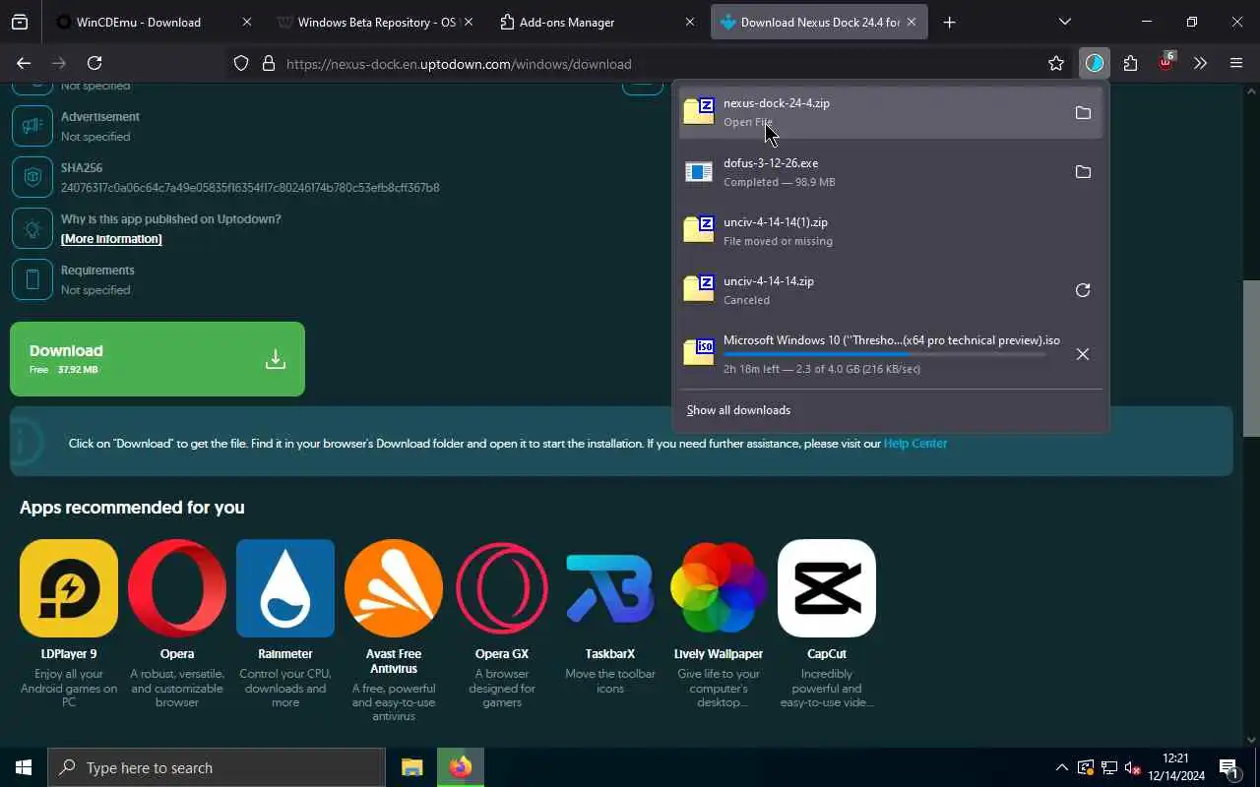Select the Download Nexus Dock 24.4 tab
Image resolution: width=1260 pixels, height=787 pixels.
coord(819,22)
